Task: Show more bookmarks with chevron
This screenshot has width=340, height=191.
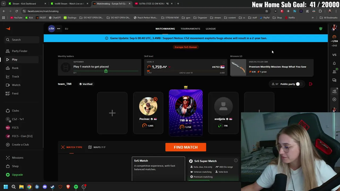Action: 313,18
